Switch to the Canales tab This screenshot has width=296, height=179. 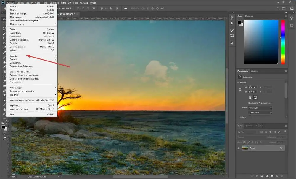click(249, 126)
